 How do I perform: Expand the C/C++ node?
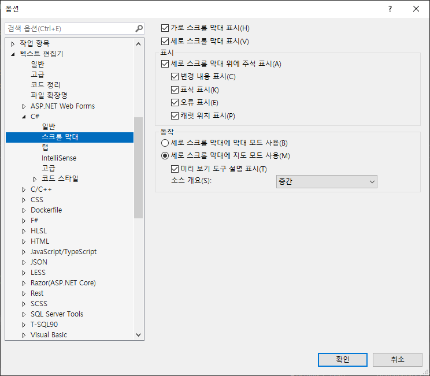[x=24, y=189]
